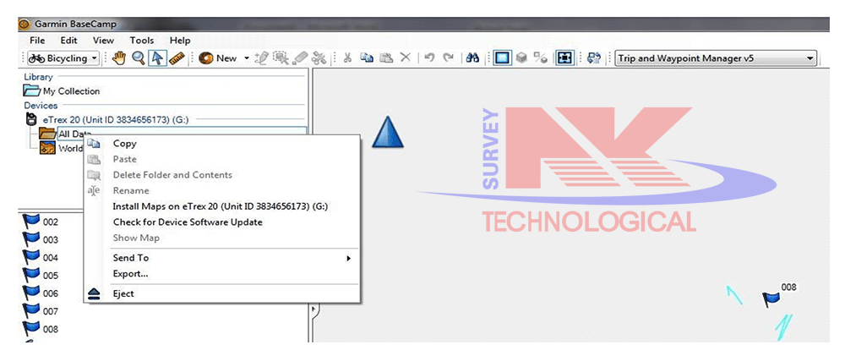Select the Zoom magnifier tool
845x356 pixels.
coord(139,58)
